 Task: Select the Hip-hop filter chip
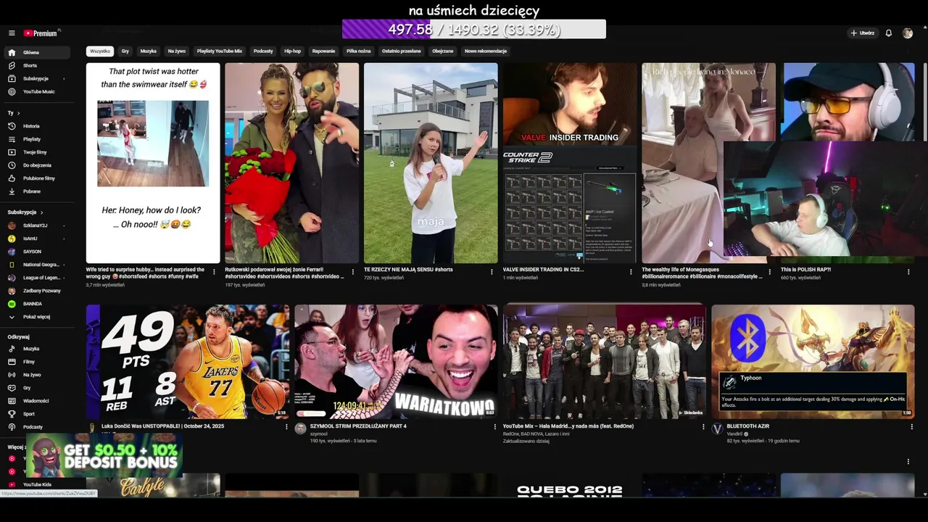[292, 51]
